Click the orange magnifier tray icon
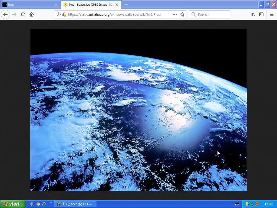Screen dimensions: 277x208 [257, 204]
